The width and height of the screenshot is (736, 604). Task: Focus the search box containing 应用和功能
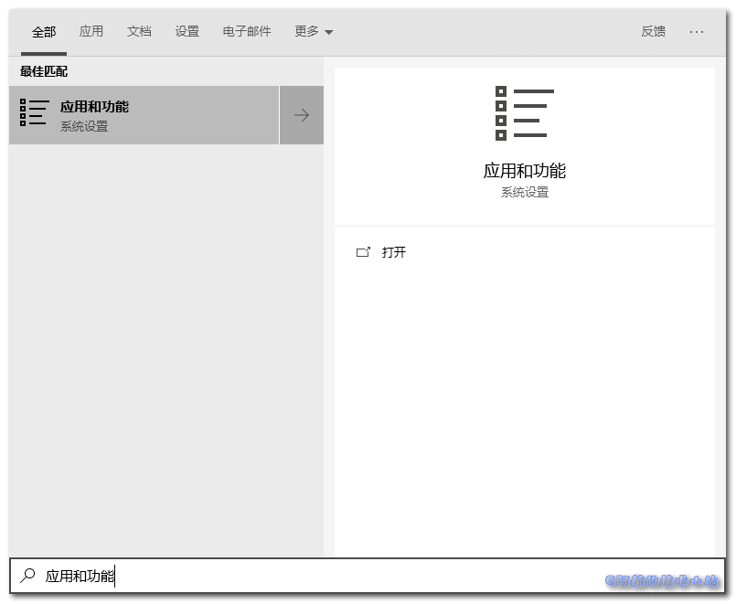point(320,576)
